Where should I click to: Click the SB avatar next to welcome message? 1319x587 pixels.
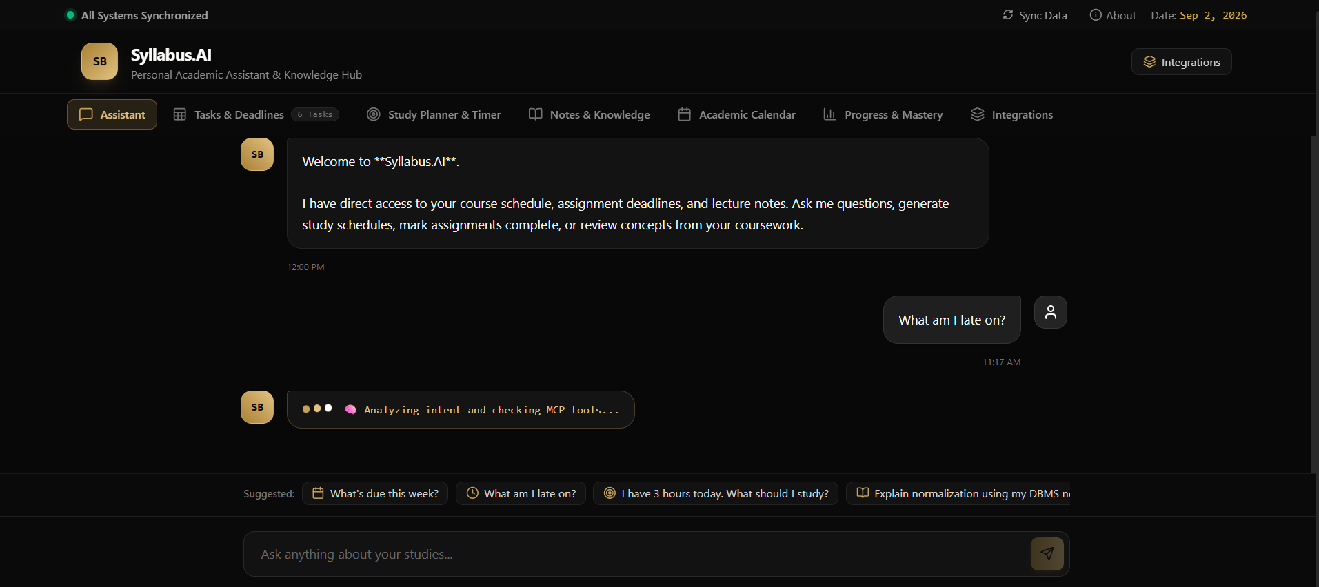[x=257, y=154]
